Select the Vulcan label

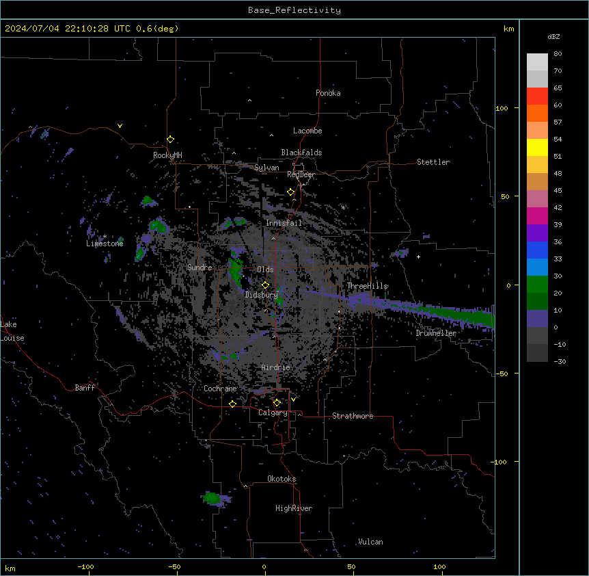click(x=370, y=542)
